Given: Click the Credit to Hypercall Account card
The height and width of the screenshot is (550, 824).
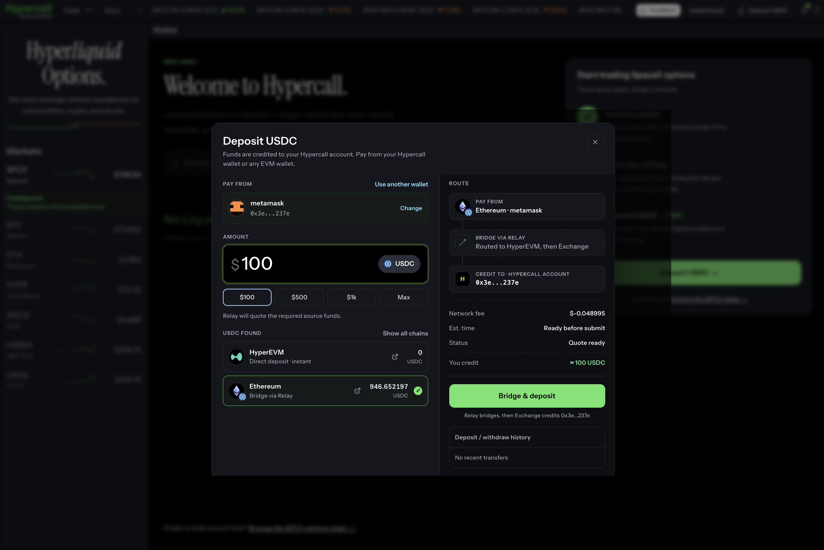Looking at the screenshot, I should (527, 279).
